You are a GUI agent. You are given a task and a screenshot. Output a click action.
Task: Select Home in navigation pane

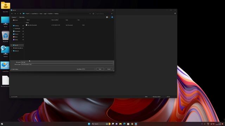pyautogui.click(x=15, y=20)
